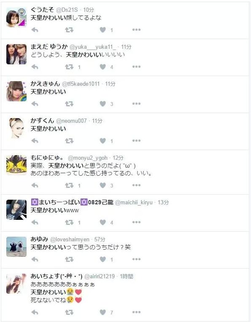Like the tweet by @tf5kaede1011

103,104
